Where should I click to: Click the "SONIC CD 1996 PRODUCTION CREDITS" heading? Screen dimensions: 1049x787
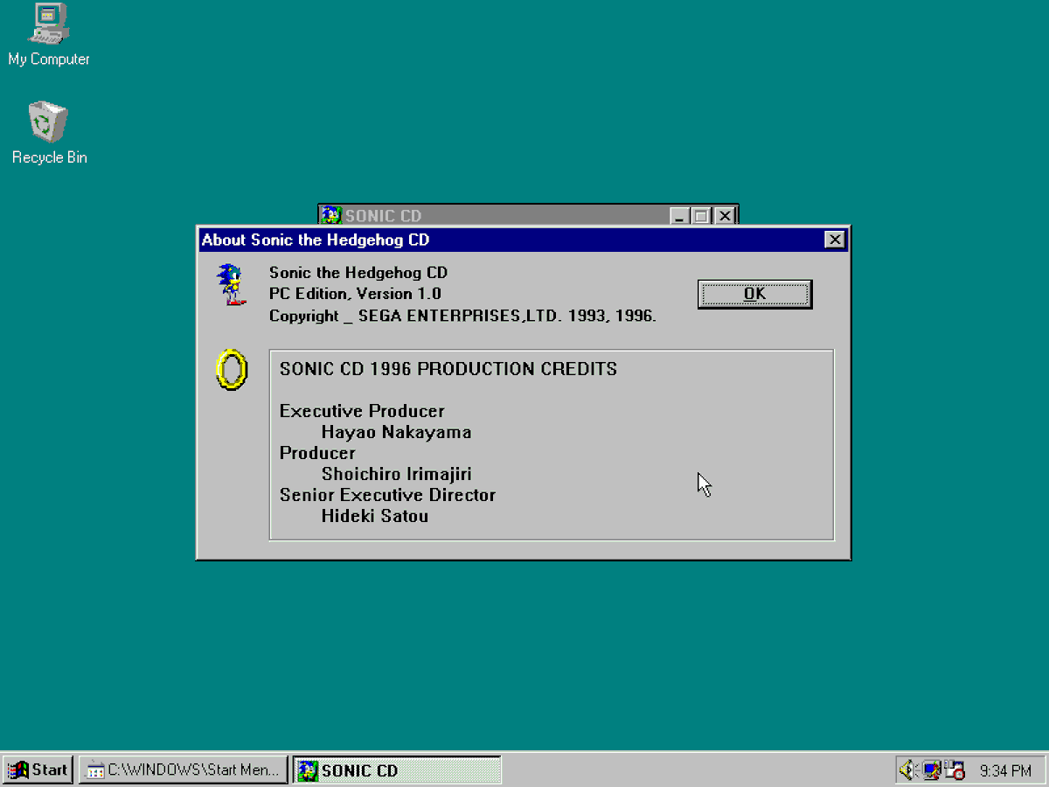(x=448, y=369)
